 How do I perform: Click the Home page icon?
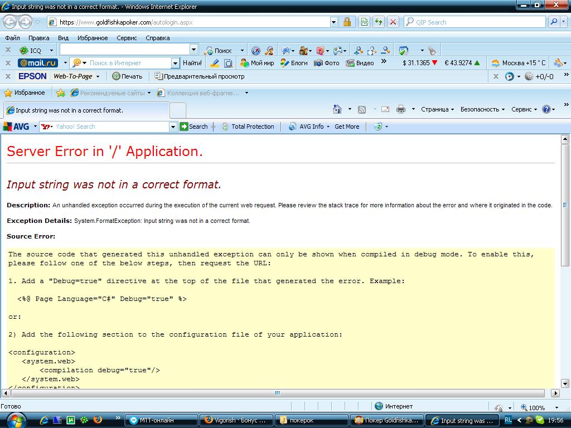[x=337, y=109]
